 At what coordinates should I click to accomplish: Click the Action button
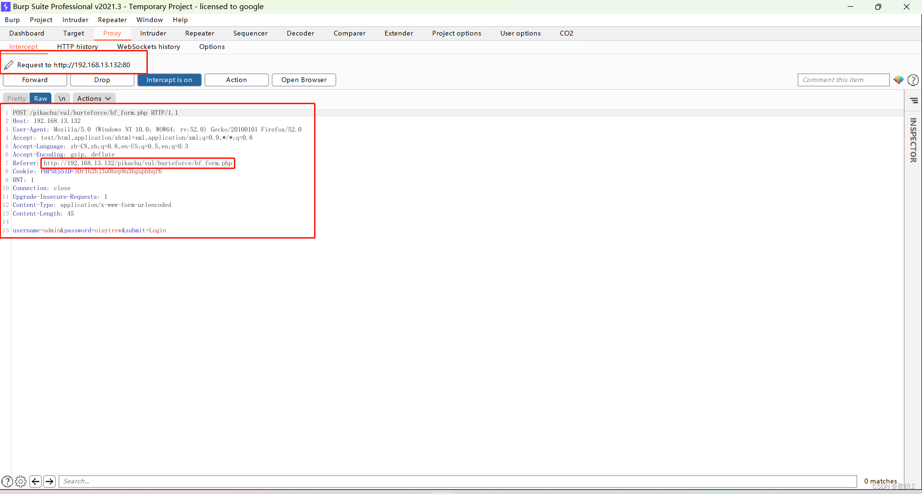(237, 80)
